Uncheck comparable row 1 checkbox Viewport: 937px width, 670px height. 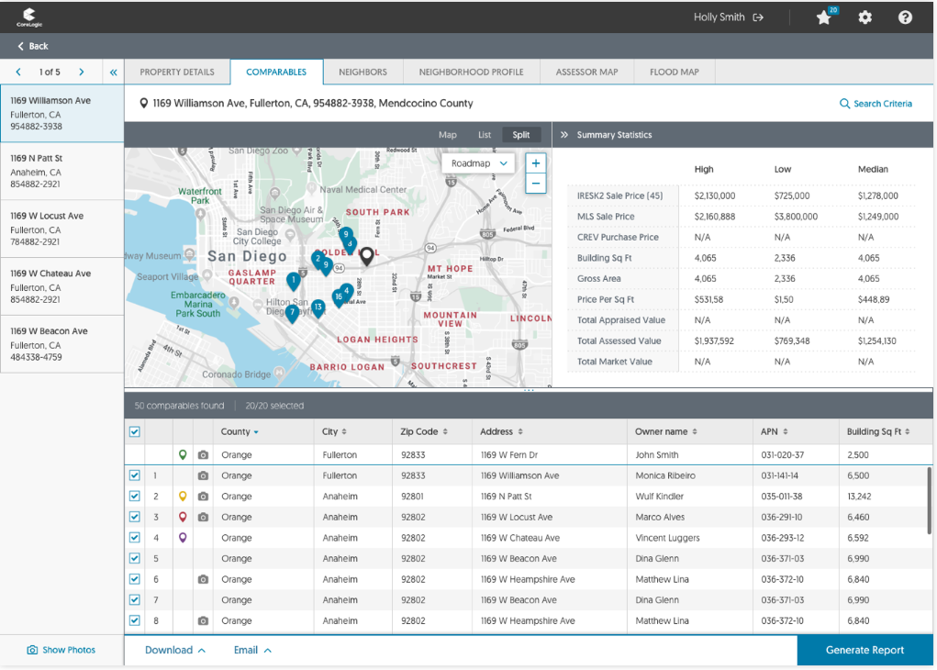coord(135,475)
